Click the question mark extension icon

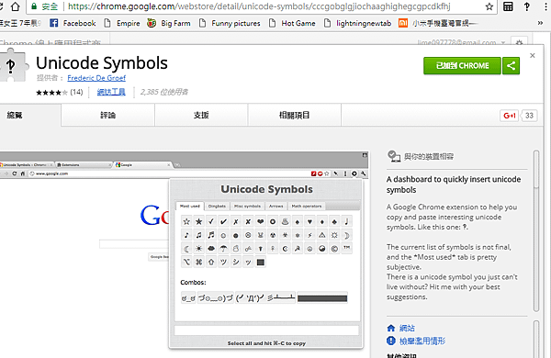point(527,6)
